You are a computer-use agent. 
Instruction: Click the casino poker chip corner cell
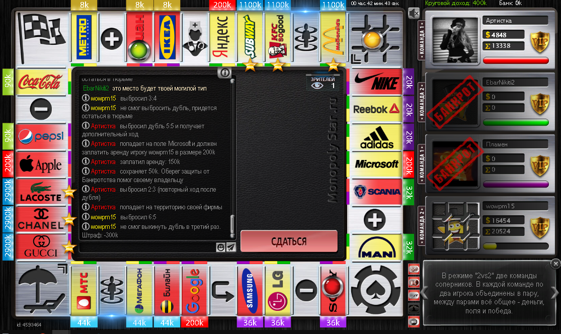(376, 290)
